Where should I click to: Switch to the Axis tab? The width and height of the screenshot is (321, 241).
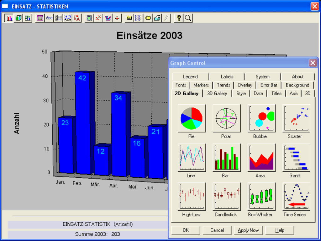tap(293, 93)
